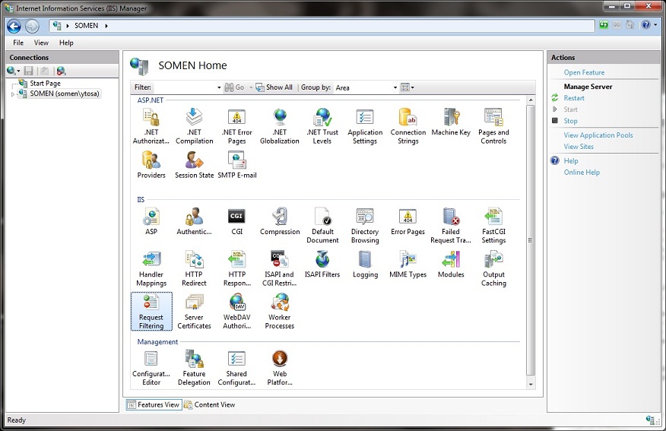Image resolution: width=666 pixels, height=431 pixels.
Task: Open Directory Browsing feature
Action: pos(365,226)
